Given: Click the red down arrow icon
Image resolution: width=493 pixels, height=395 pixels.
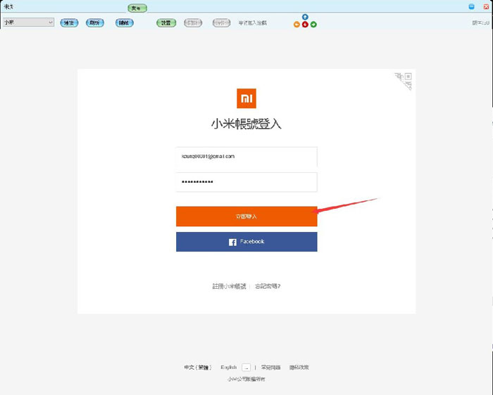Looking at the screenshot, I should [x=305, y=25].
